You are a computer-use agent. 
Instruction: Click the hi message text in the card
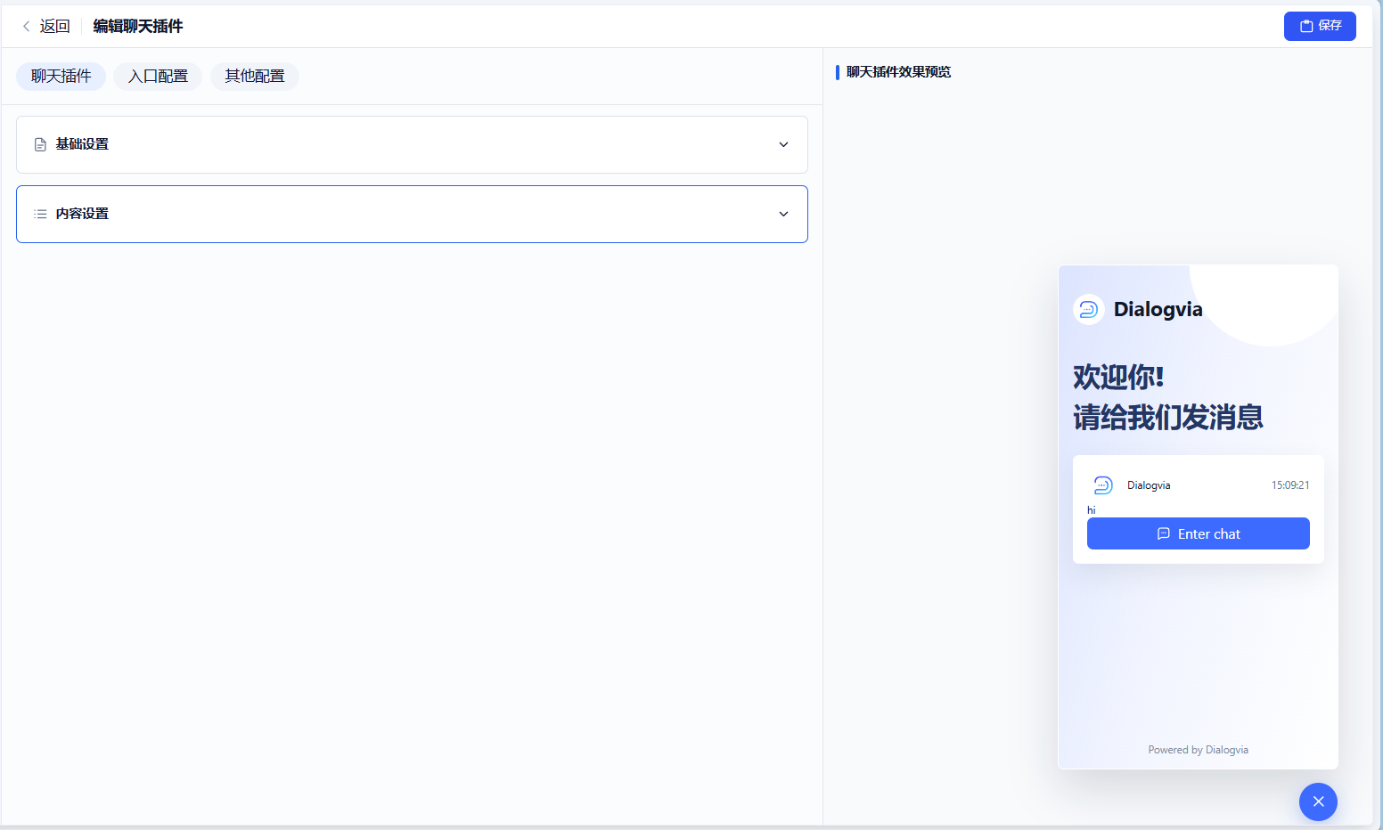tap(1091, 510)
